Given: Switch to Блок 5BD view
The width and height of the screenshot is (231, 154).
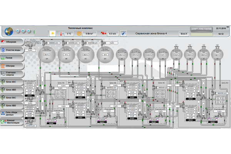Looking at the screenshot, I should coord(12,105).
